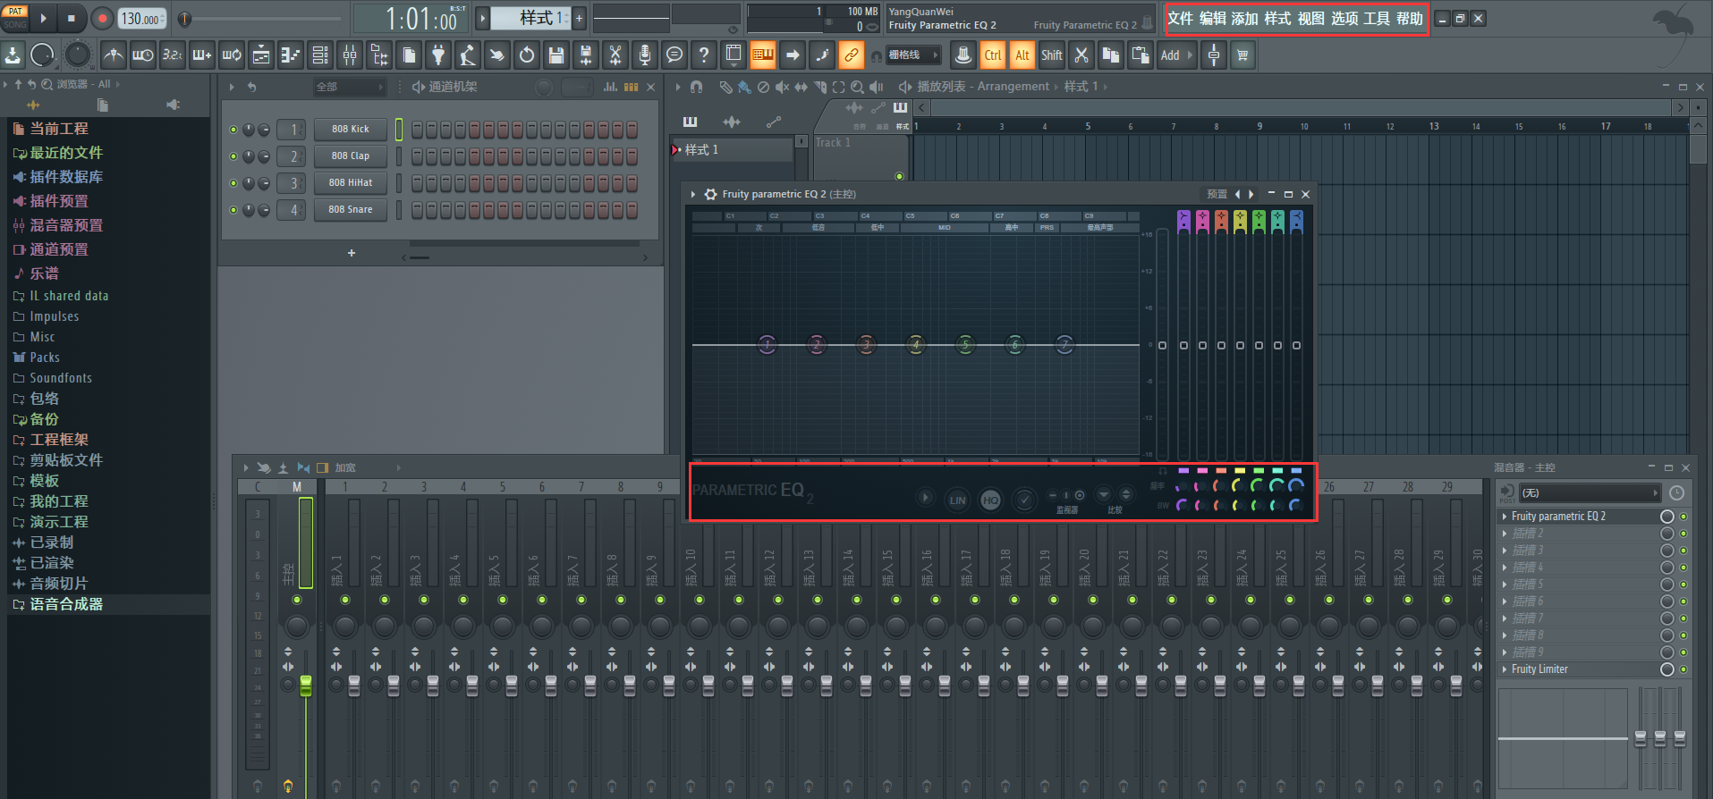The width and height of the screenshot is (1713, 799).
Task: Open the 文件 menu
Action: pyautogui.click(x=1181, y=19)
